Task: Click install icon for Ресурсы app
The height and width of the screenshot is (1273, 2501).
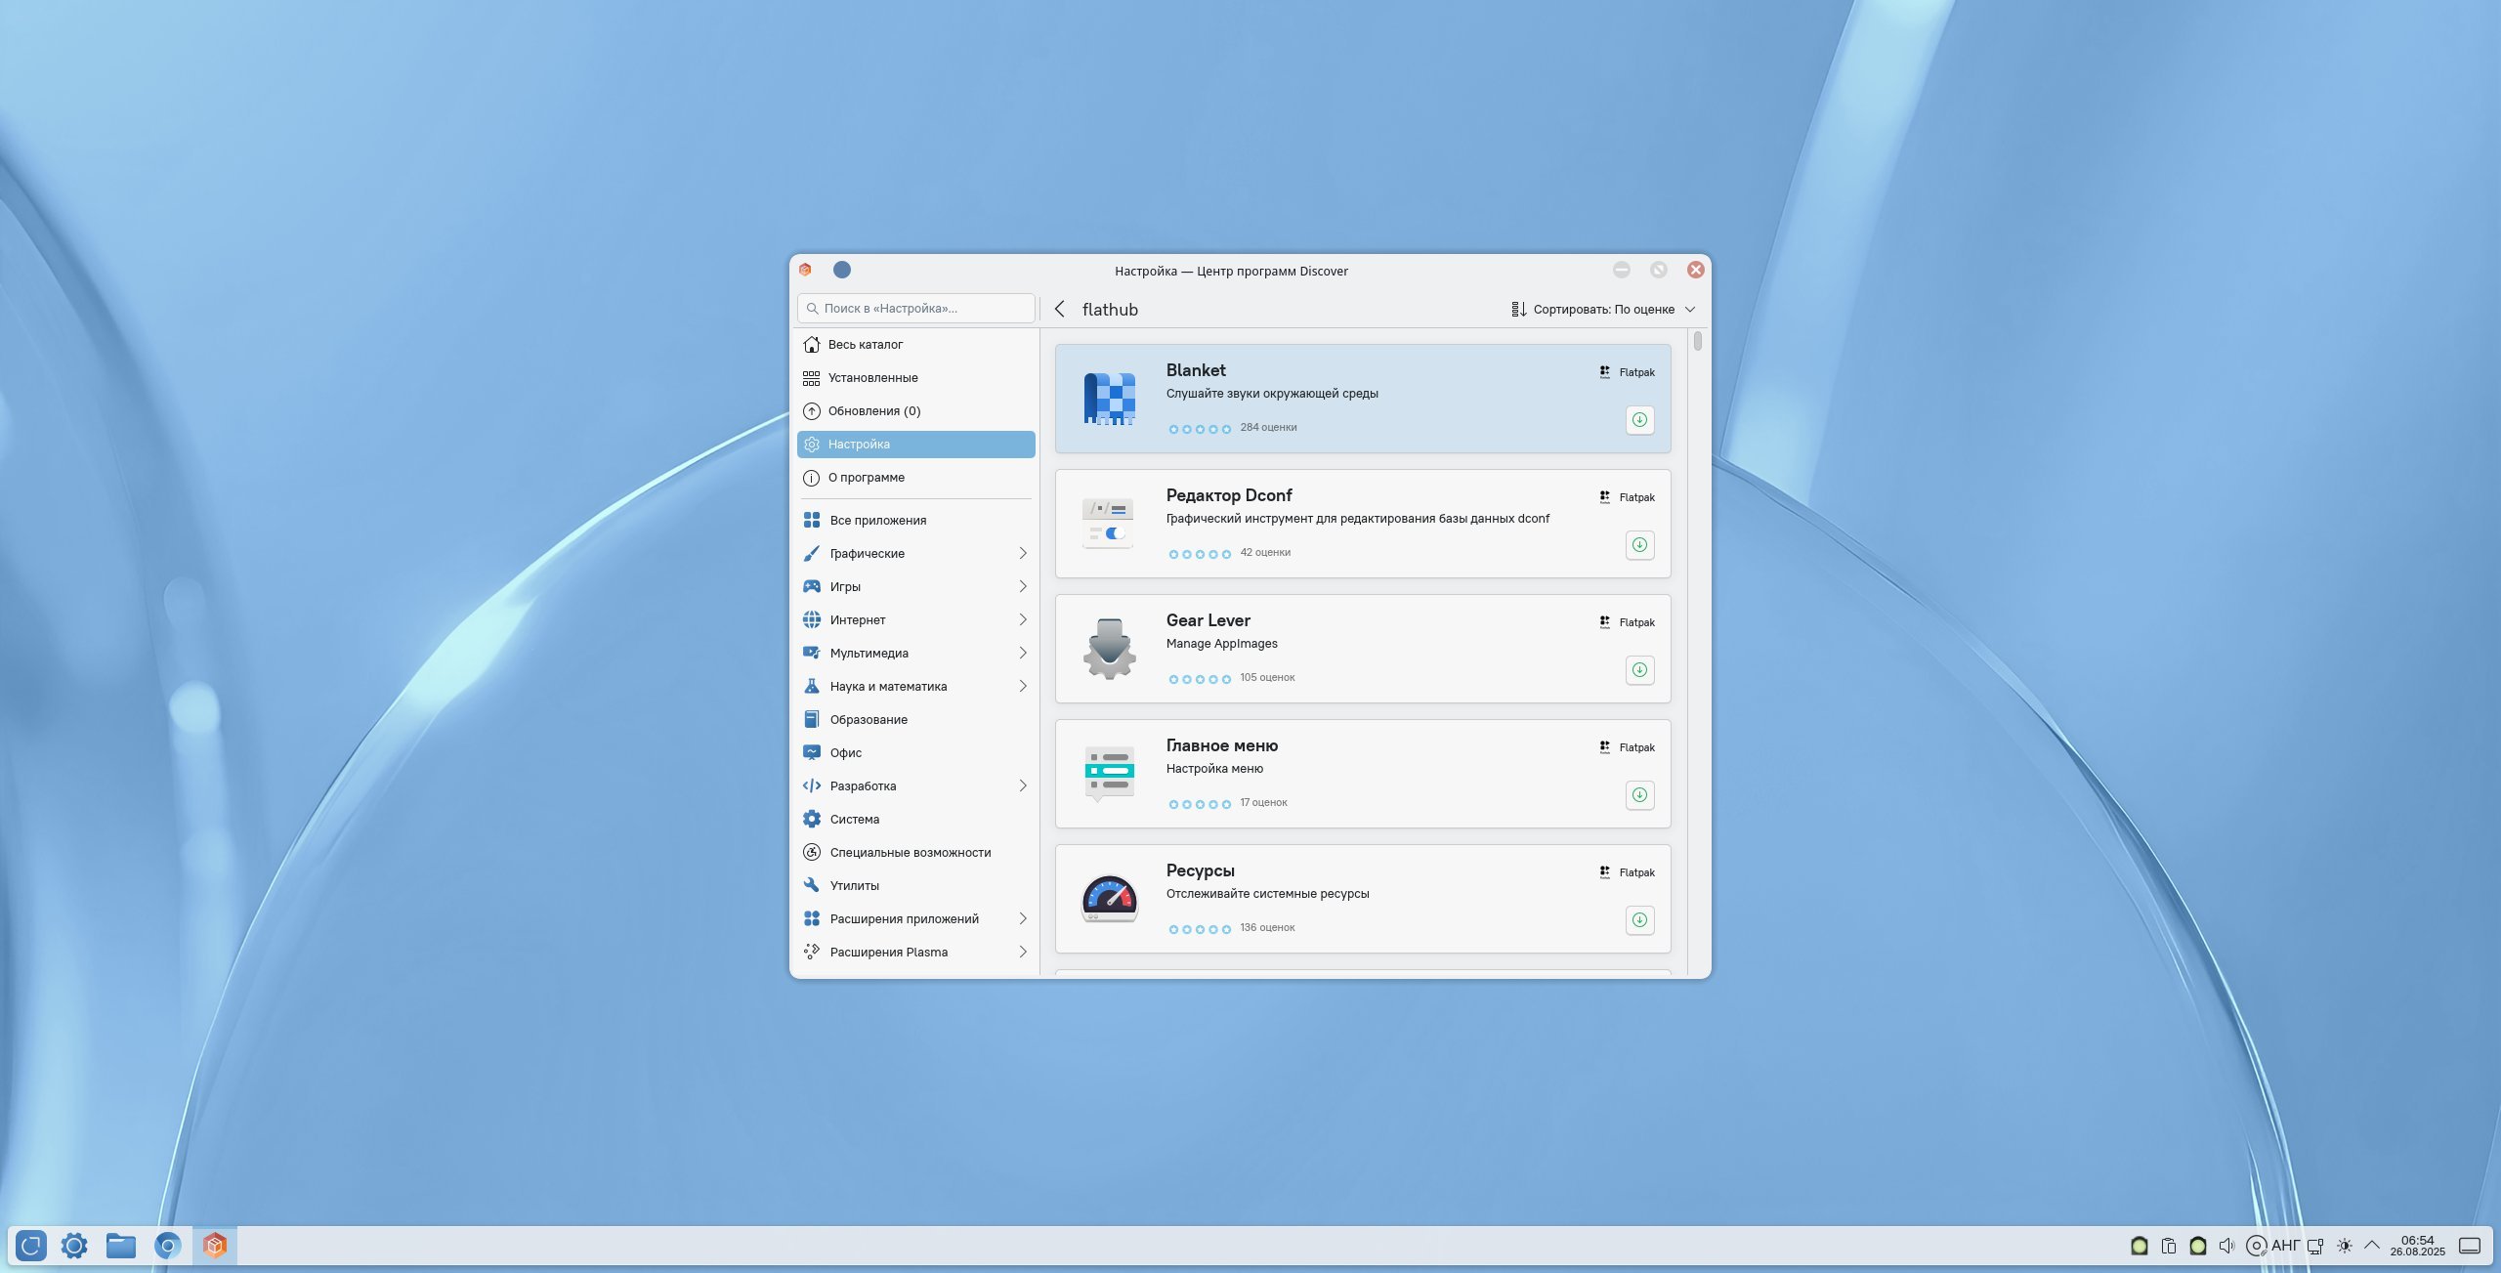Action: 1639,920
